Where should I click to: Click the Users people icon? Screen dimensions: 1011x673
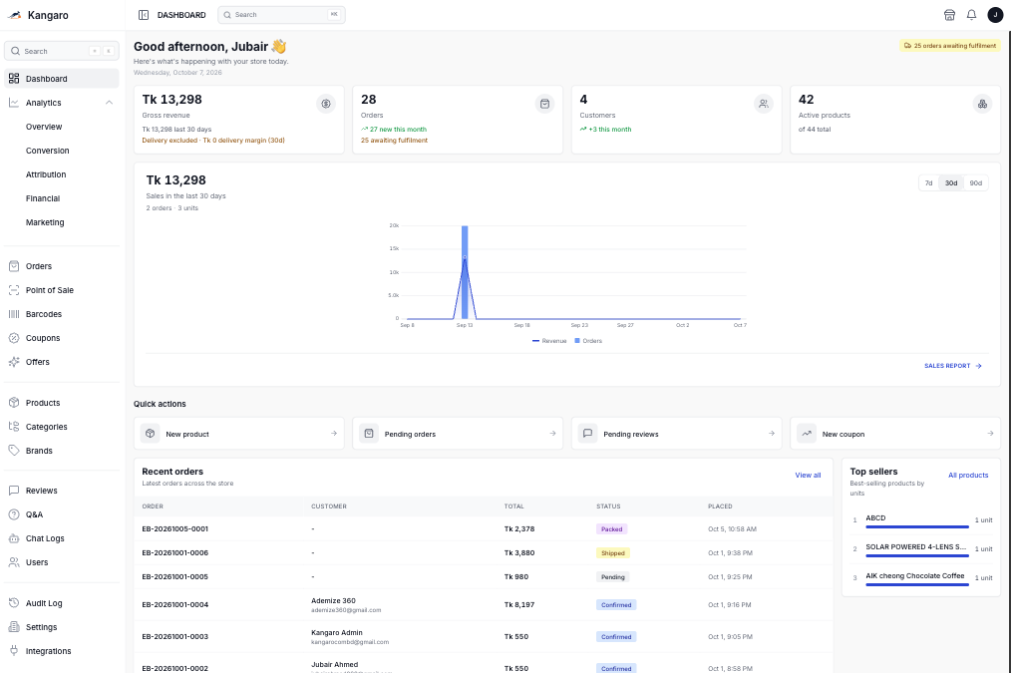pyautogui.click(x=14, y=562)
